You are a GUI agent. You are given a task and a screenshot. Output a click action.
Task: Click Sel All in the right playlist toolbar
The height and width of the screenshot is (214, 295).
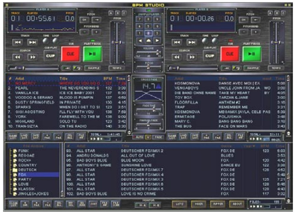pyautogui.click(x=229, y=136)
